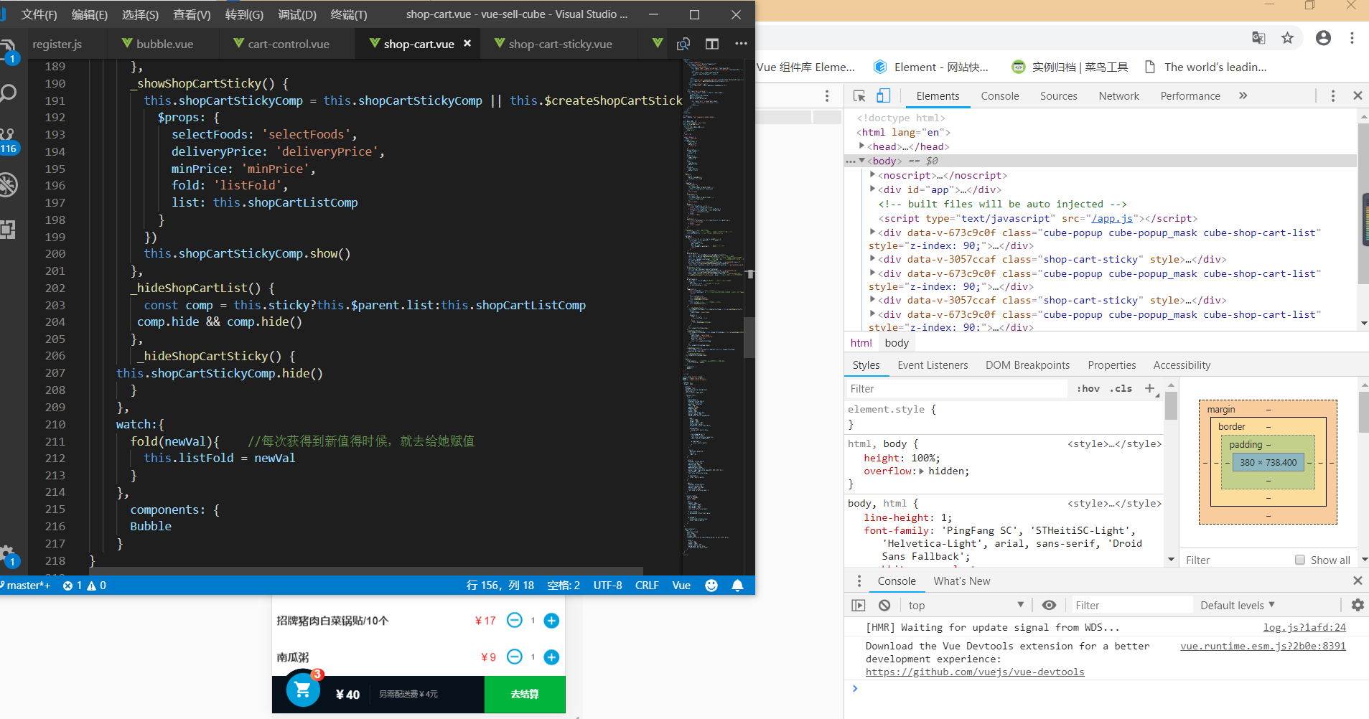Open the clear console icon

click(x=884, y=606)
